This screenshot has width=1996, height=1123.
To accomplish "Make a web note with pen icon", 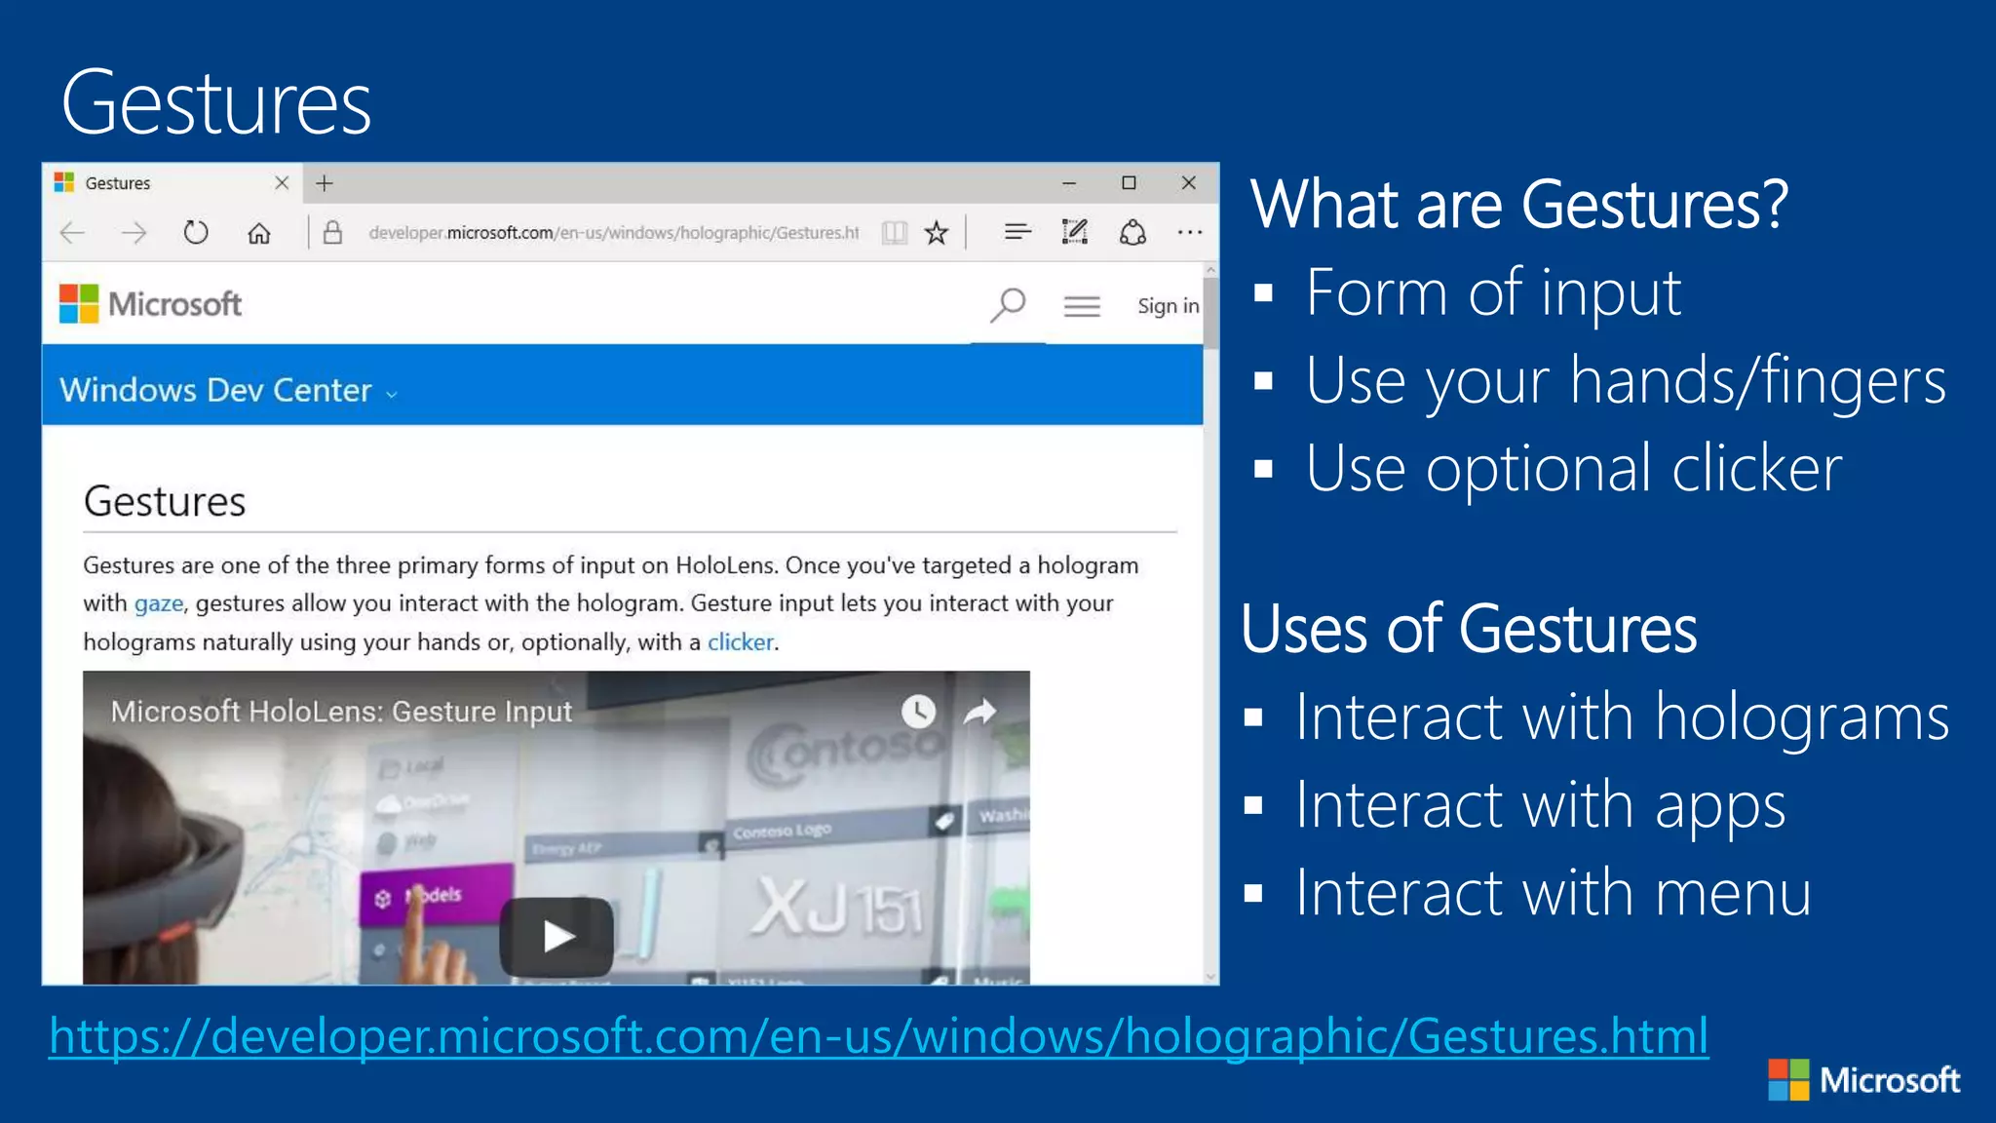I will [x=1075, y=232].
